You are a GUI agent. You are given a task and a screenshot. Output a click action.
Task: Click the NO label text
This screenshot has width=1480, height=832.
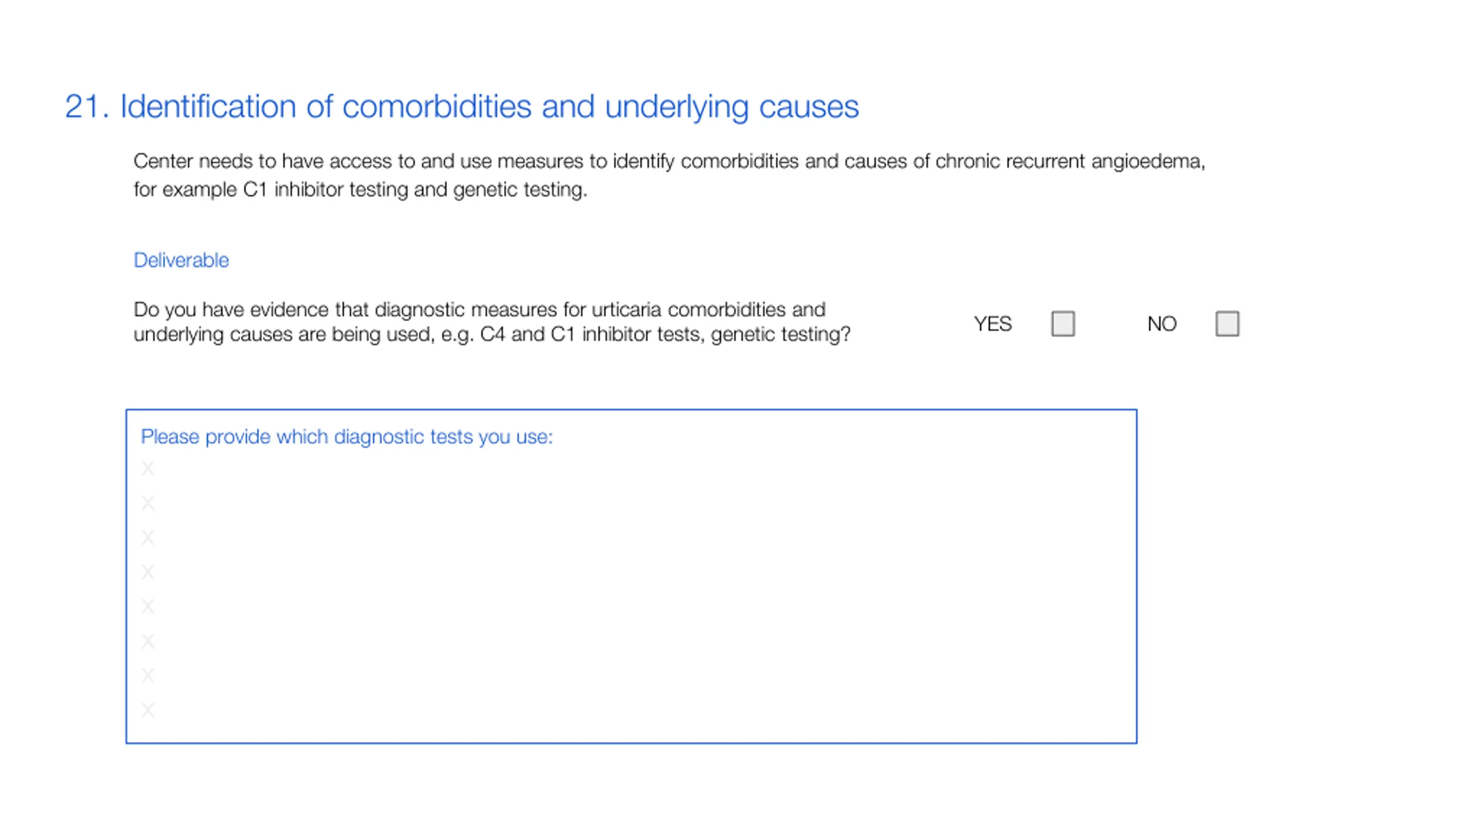pos(1161,324)
